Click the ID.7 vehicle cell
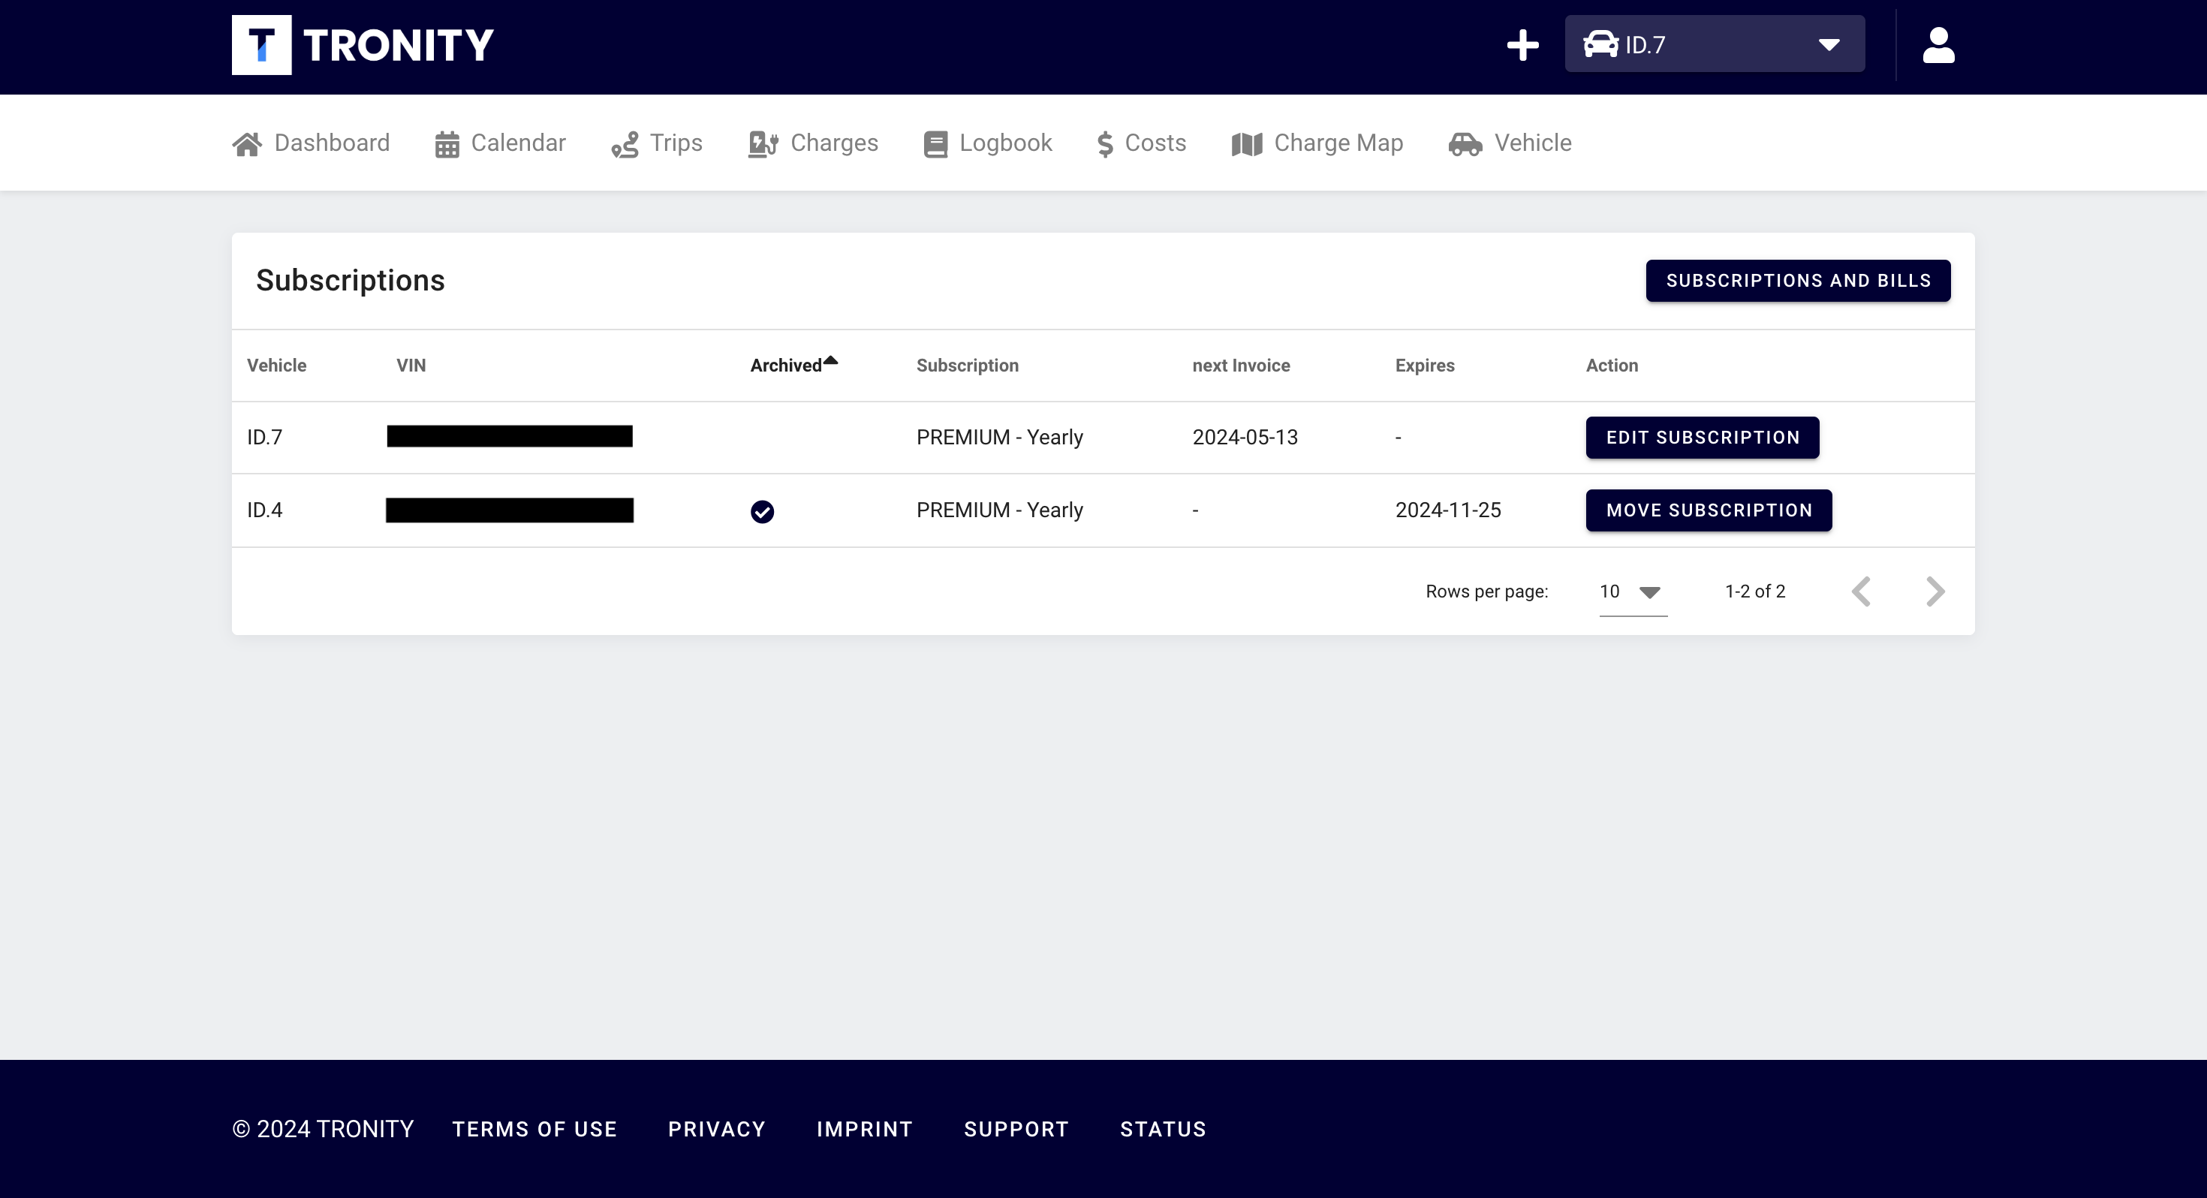The height and width of the screenshot is (1198, 2207). [265, 438]
